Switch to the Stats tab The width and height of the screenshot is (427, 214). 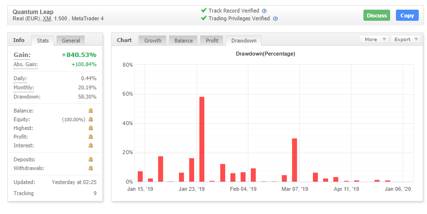point(43,41)
